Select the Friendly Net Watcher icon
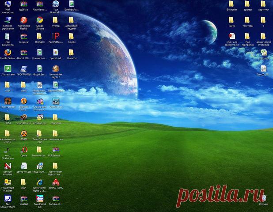 (x=8, y=182)
